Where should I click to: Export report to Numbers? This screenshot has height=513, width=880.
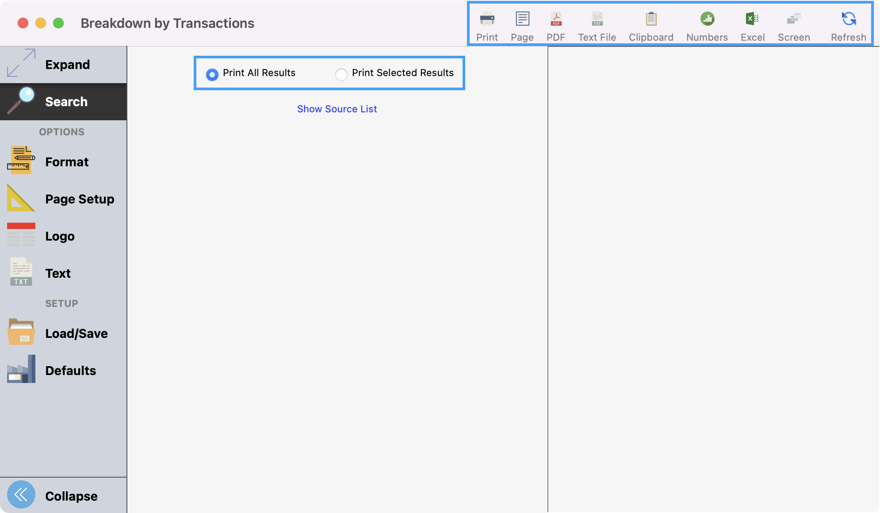706,24
